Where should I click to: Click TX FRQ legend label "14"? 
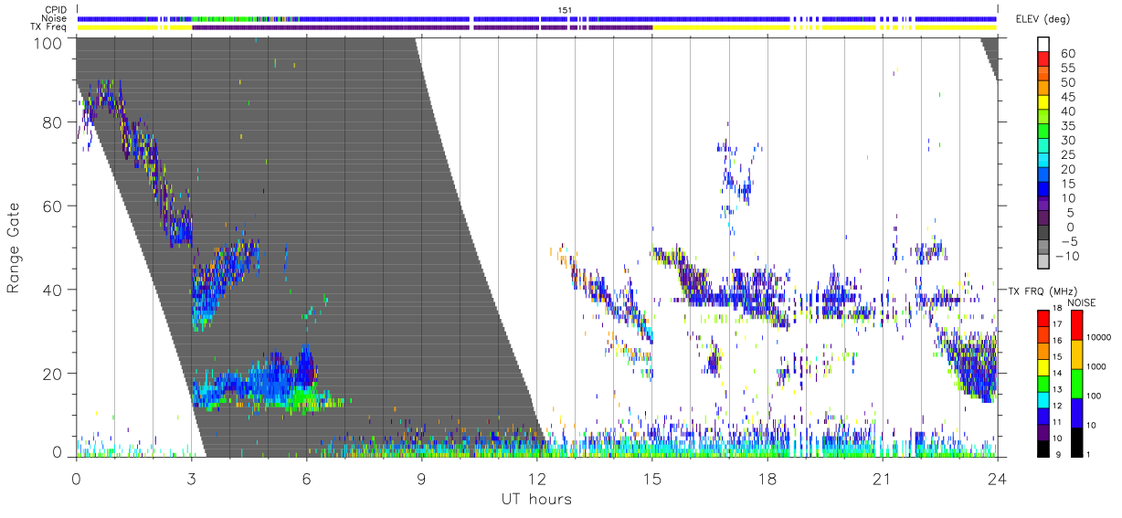tap(1057, 374)
